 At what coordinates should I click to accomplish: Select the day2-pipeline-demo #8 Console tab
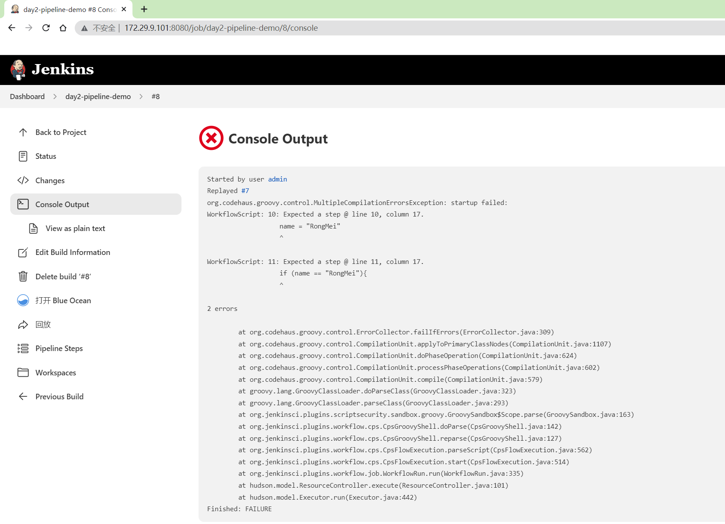68,9
